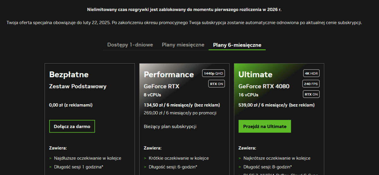This screenshot has width=379, height=175.
Task: Click the 'Ultimate' plan title
Action: point(255,74)
